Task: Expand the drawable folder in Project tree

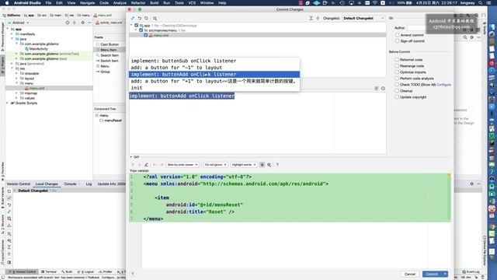Action: click(17, 73)
